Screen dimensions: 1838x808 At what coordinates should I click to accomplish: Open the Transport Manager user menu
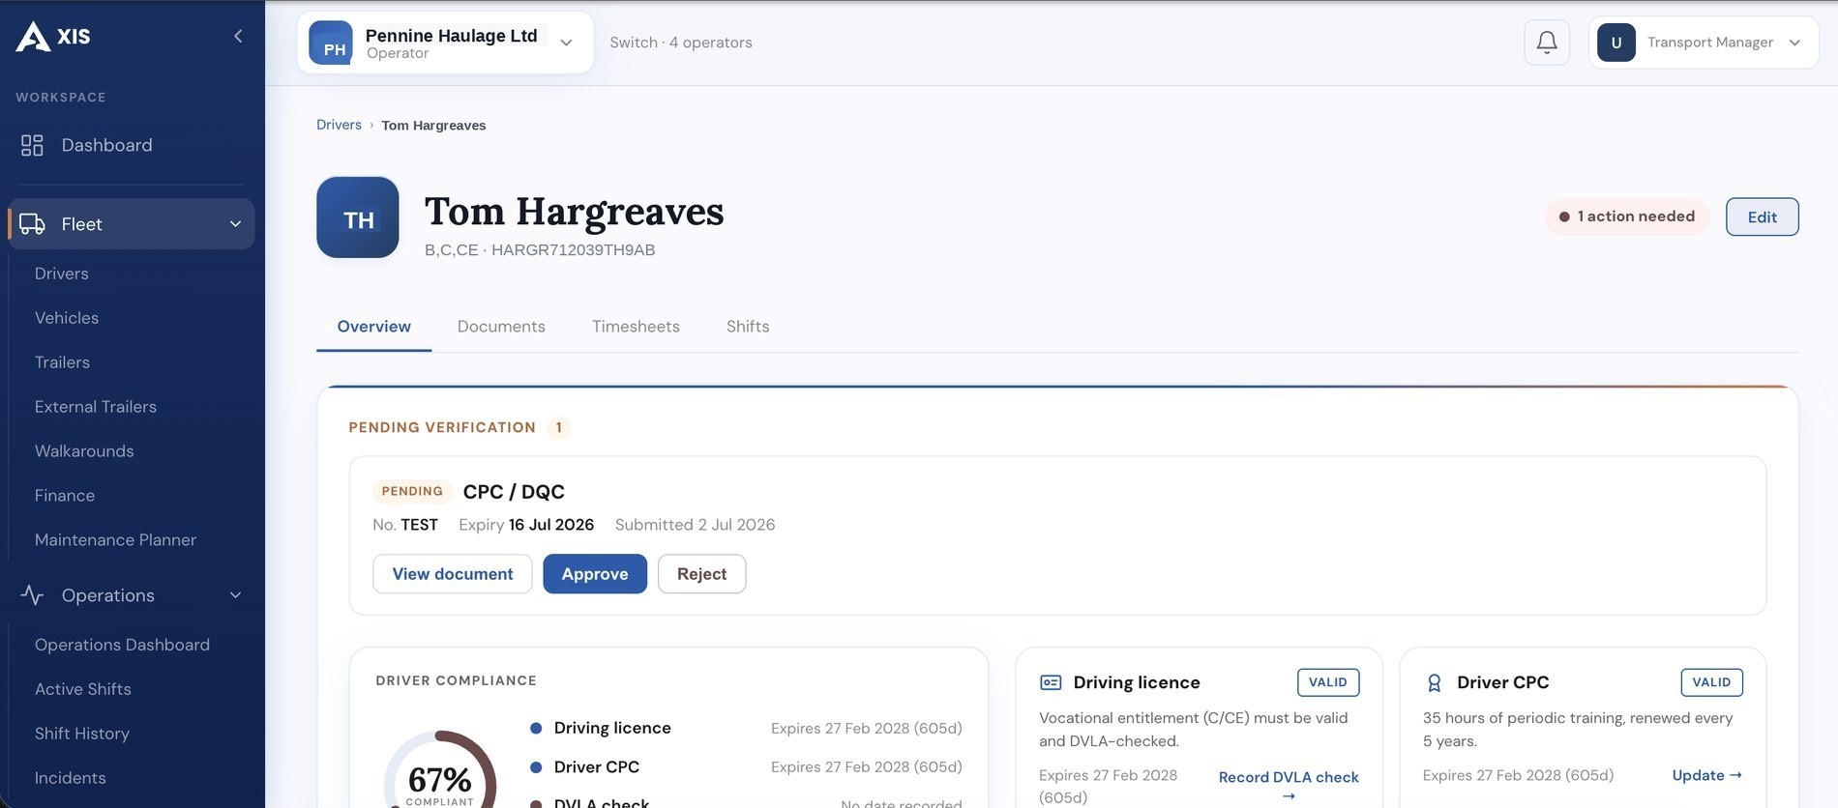pyautogui.click(x=1704, y=43)
